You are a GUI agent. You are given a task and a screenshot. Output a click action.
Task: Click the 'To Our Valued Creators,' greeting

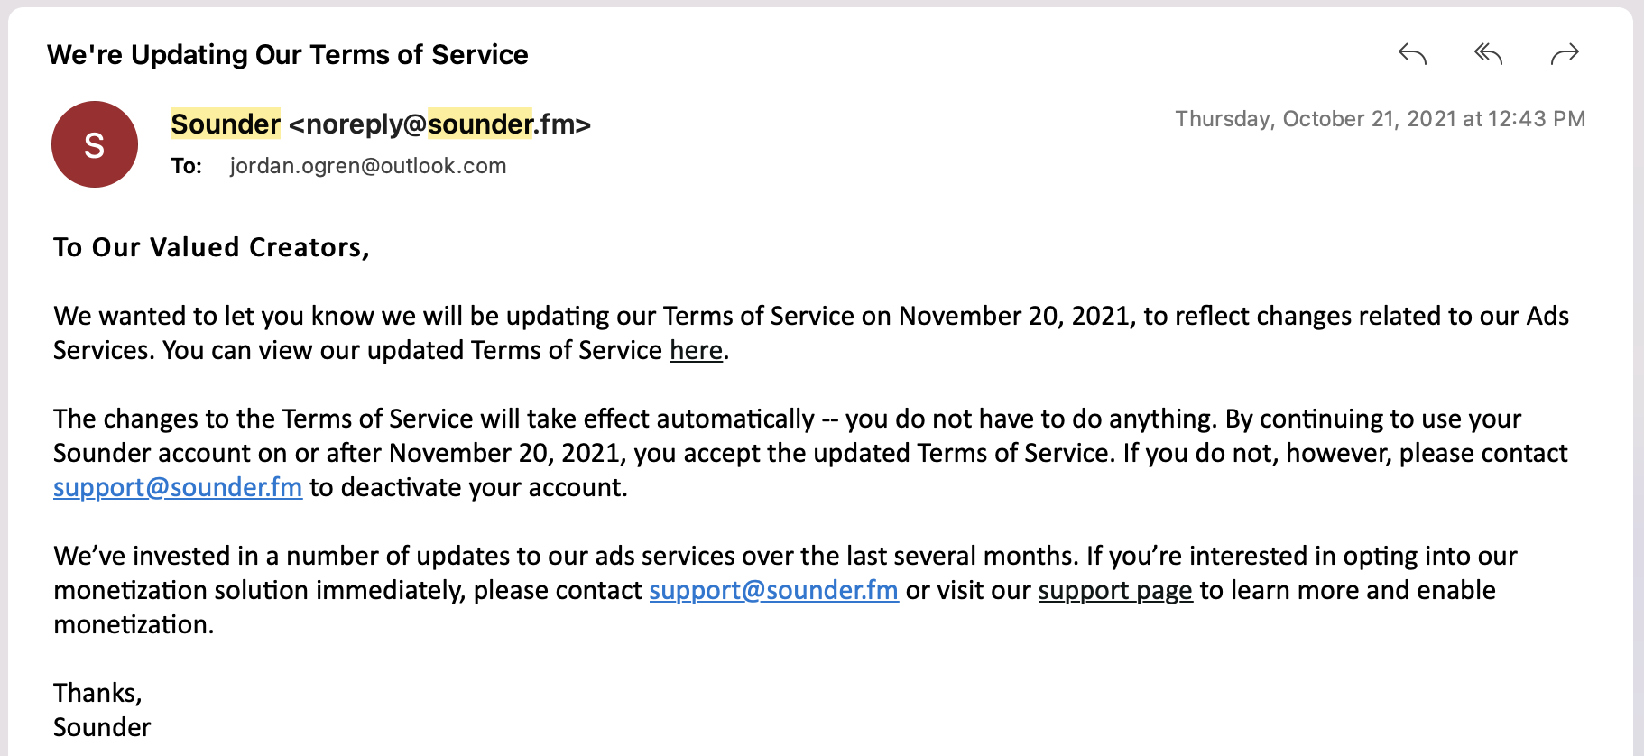pyautogui.click(x=211, y=247)
